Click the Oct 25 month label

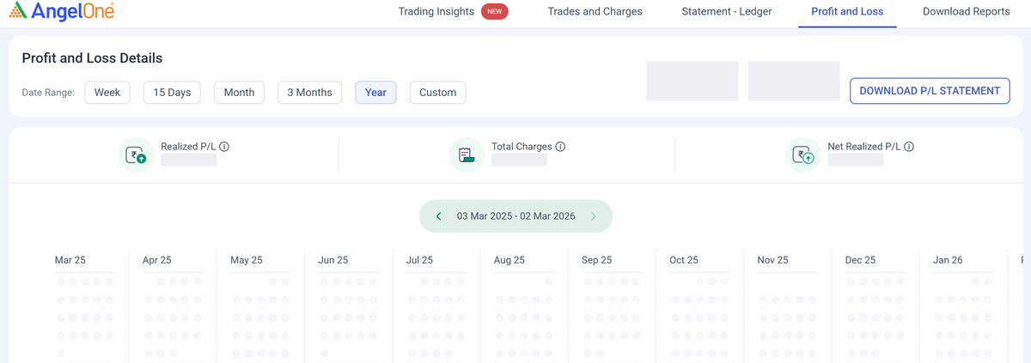(x=684, y=260)
